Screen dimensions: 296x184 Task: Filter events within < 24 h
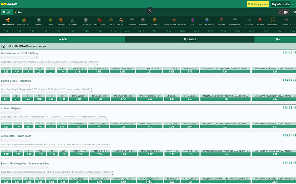click(x=86, y=31)
